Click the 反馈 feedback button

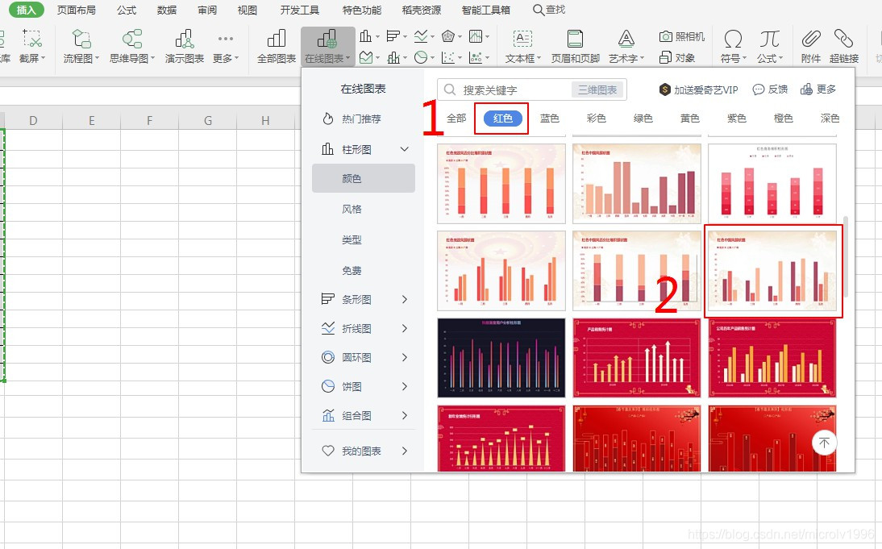tap(770, 89)
